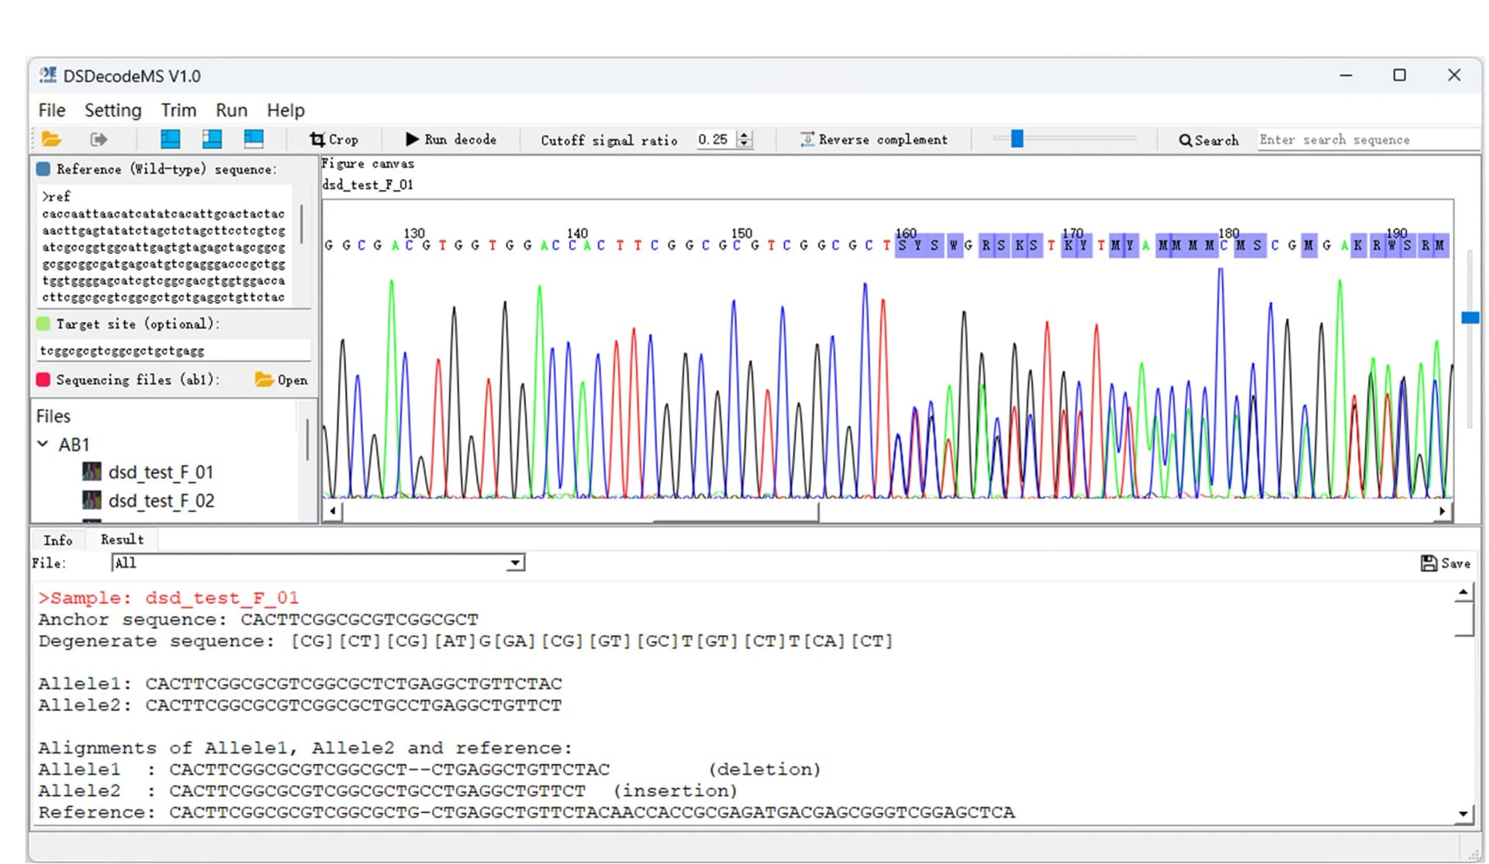Viewport: 1489px width, 864px height.
Task: Select file dsd_test_F_02 in the tree
Action: tap(161, 501)
